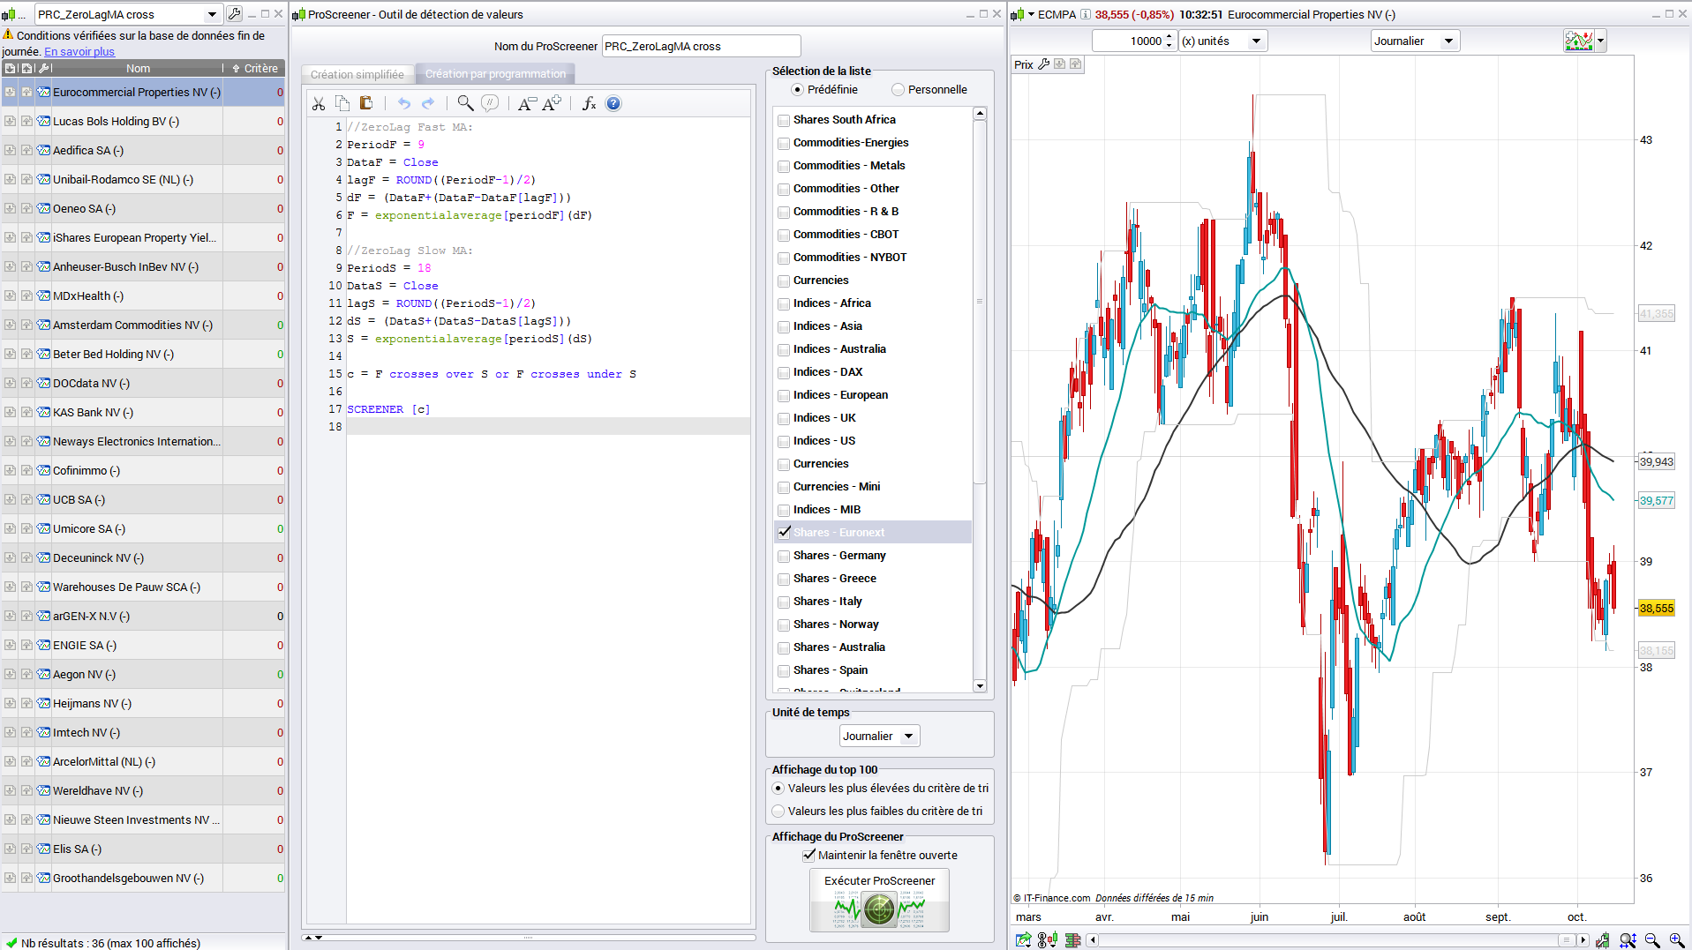Click the Exécuter ProScreener button

[x=879, y=901]
